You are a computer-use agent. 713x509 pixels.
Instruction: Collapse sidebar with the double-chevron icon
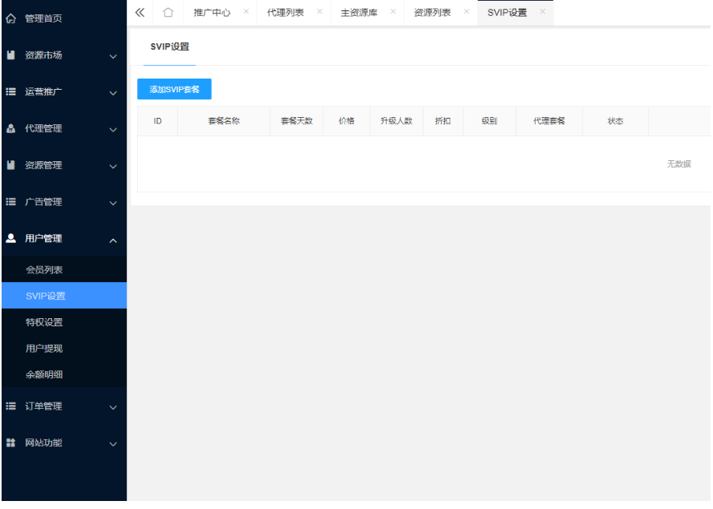tap(140, 12)
